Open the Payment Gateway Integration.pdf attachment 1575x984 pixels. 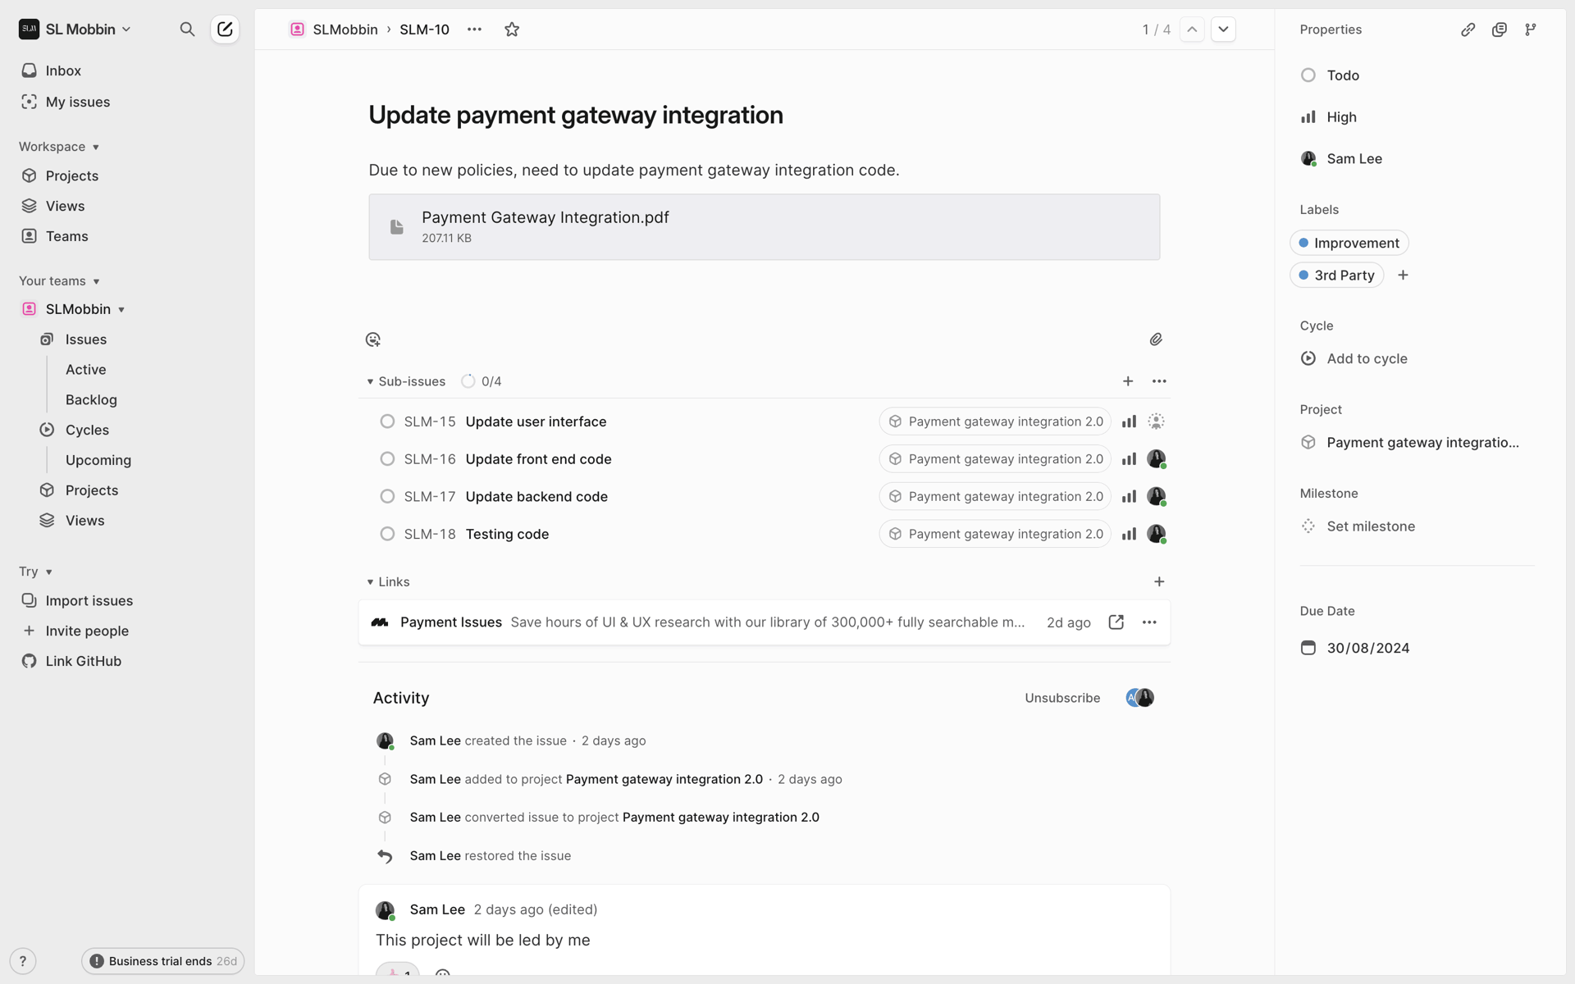pos(764,227)
